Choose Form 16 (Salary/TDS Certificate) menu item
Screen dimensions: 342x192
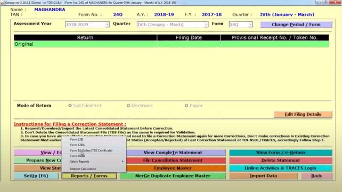pyautogui.click(x=91, y=151)
